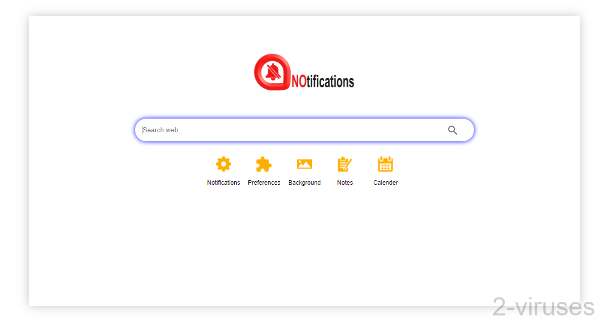Click the Background text label

pos(304,182)
